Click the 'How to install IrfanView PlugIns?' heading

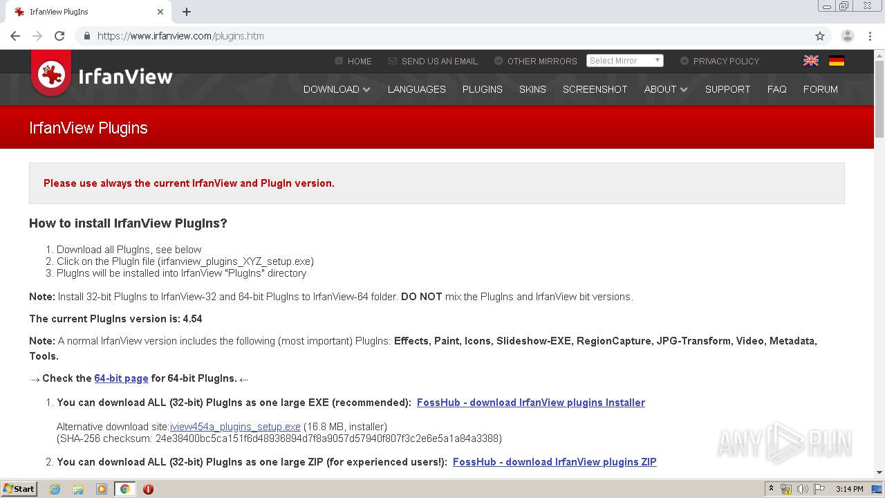pyautogui.click(x=128, y=223)
